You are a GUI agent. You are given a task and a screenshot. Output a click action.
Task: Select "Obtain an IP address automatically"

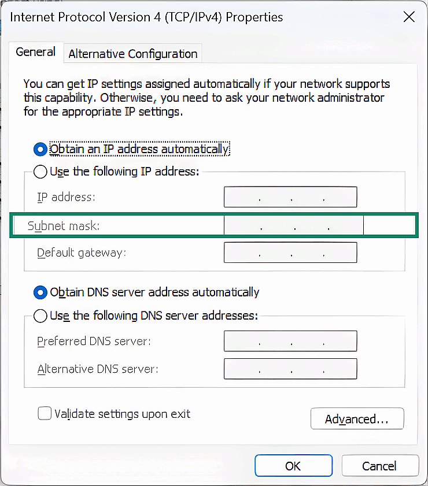click(40, 149)
